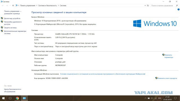Image resolution: width=180 pixels, height=101 pixels.
Task: Launch Google Chrome from the taskbar
Action: (17, 98)
